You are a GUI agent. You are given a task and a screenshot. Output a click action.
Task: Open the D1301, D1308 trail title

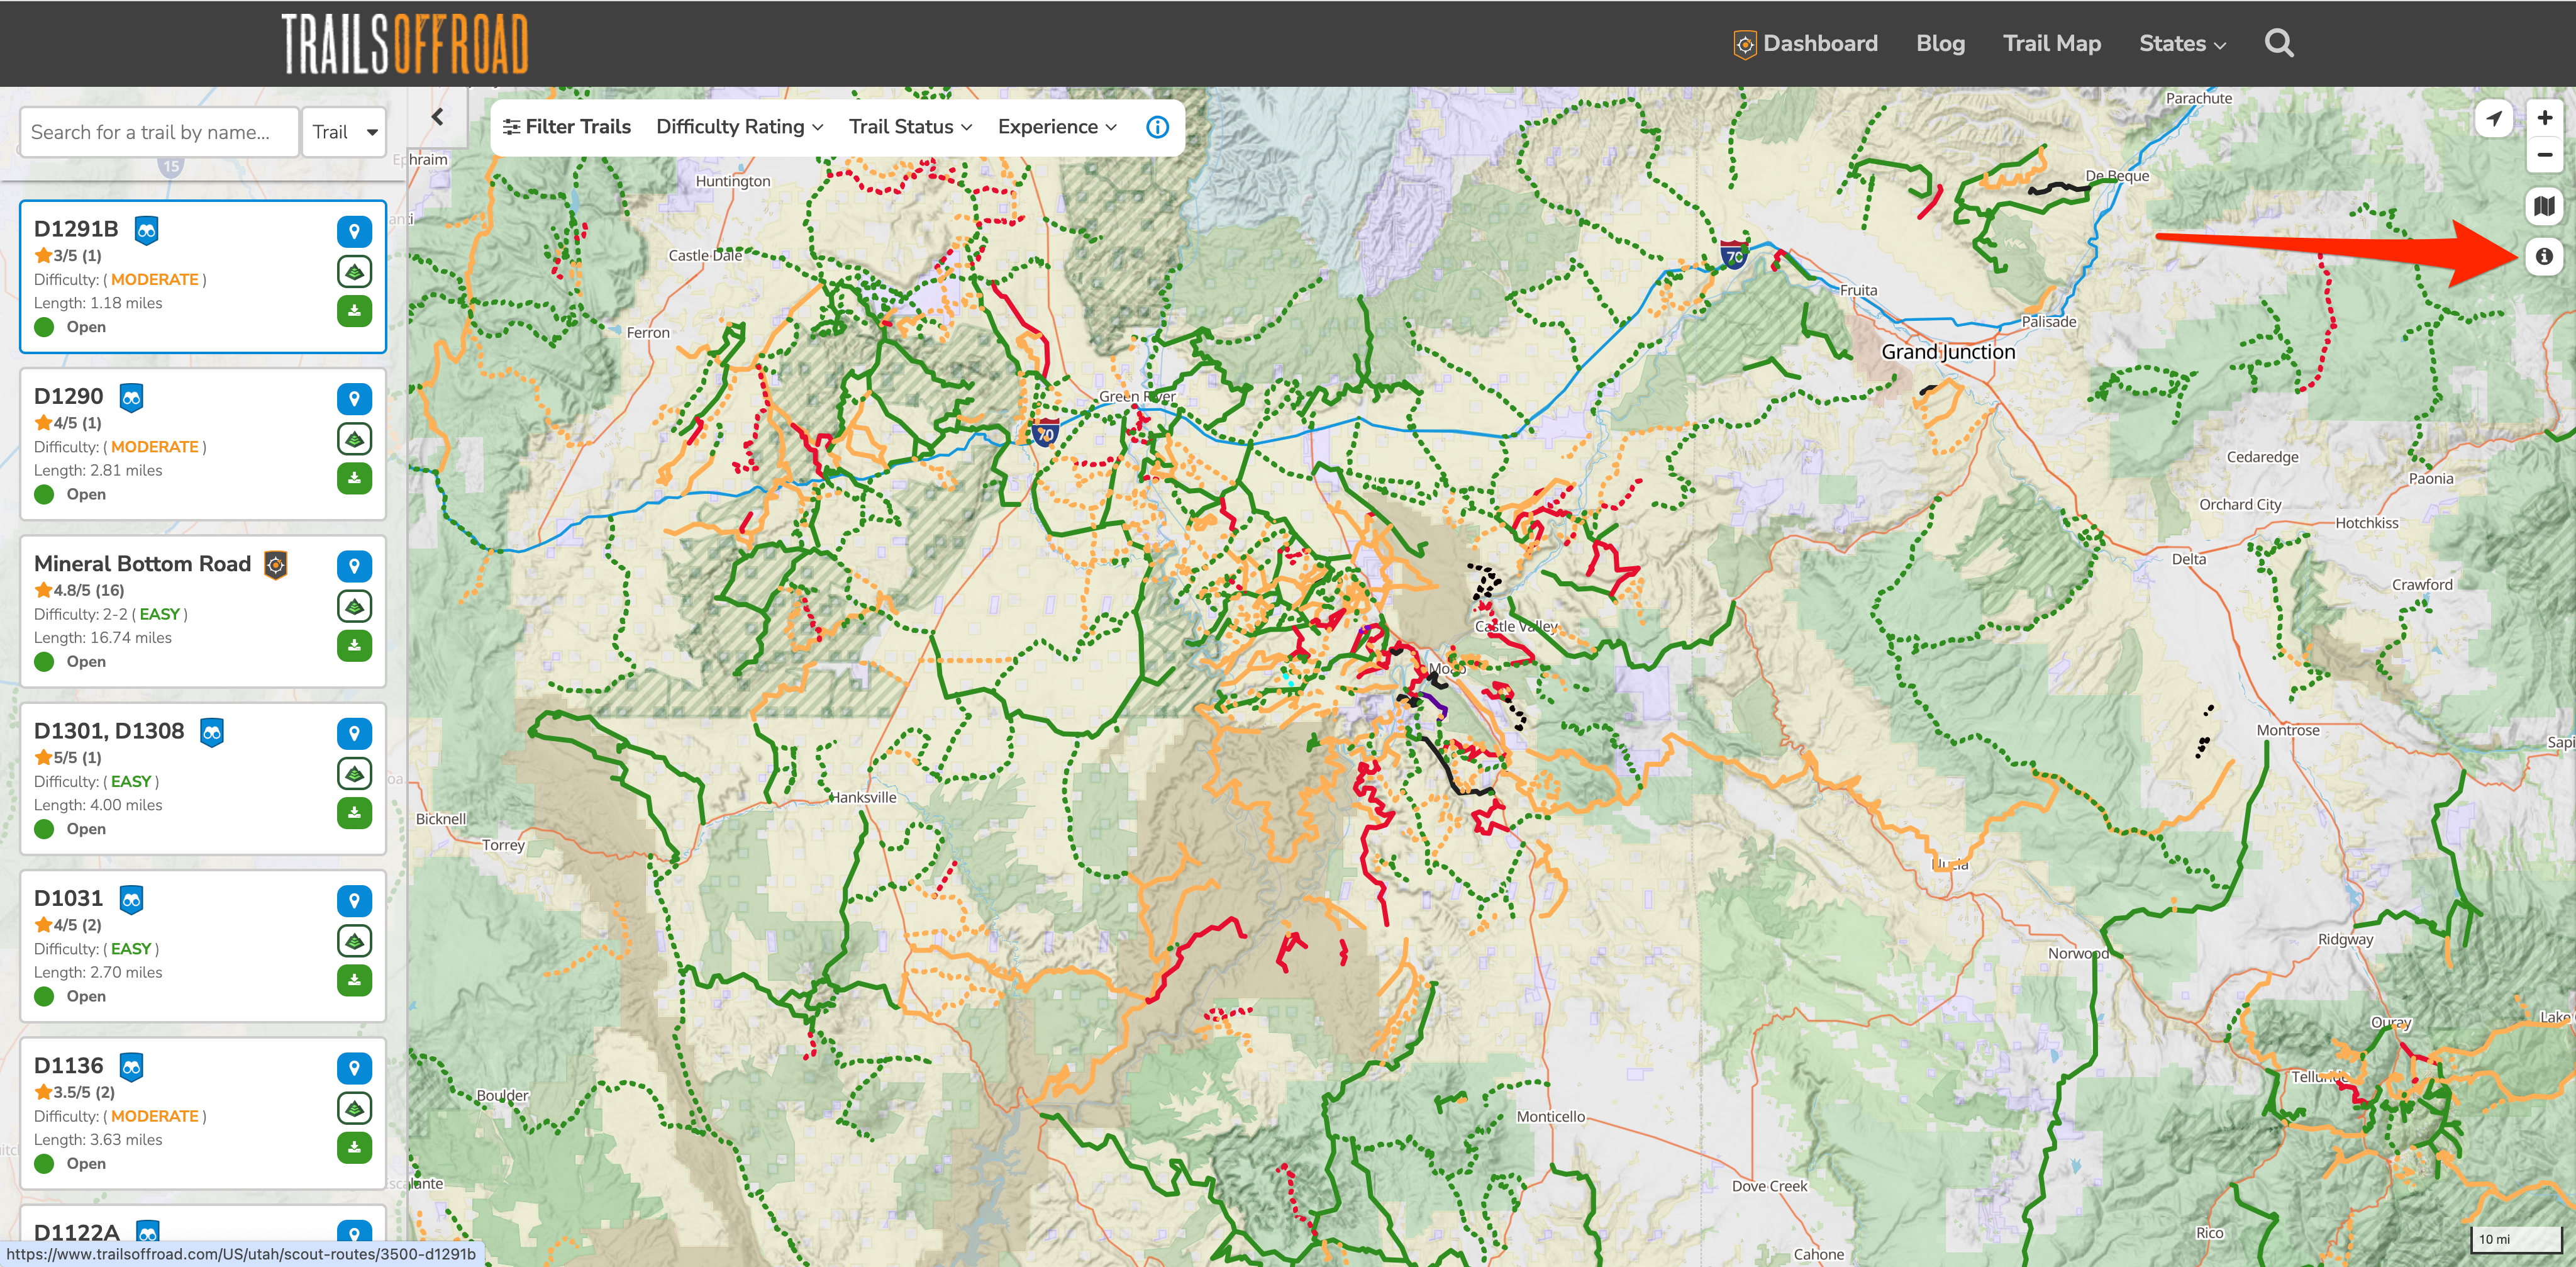pyautogui.click(x=109, y=731)
